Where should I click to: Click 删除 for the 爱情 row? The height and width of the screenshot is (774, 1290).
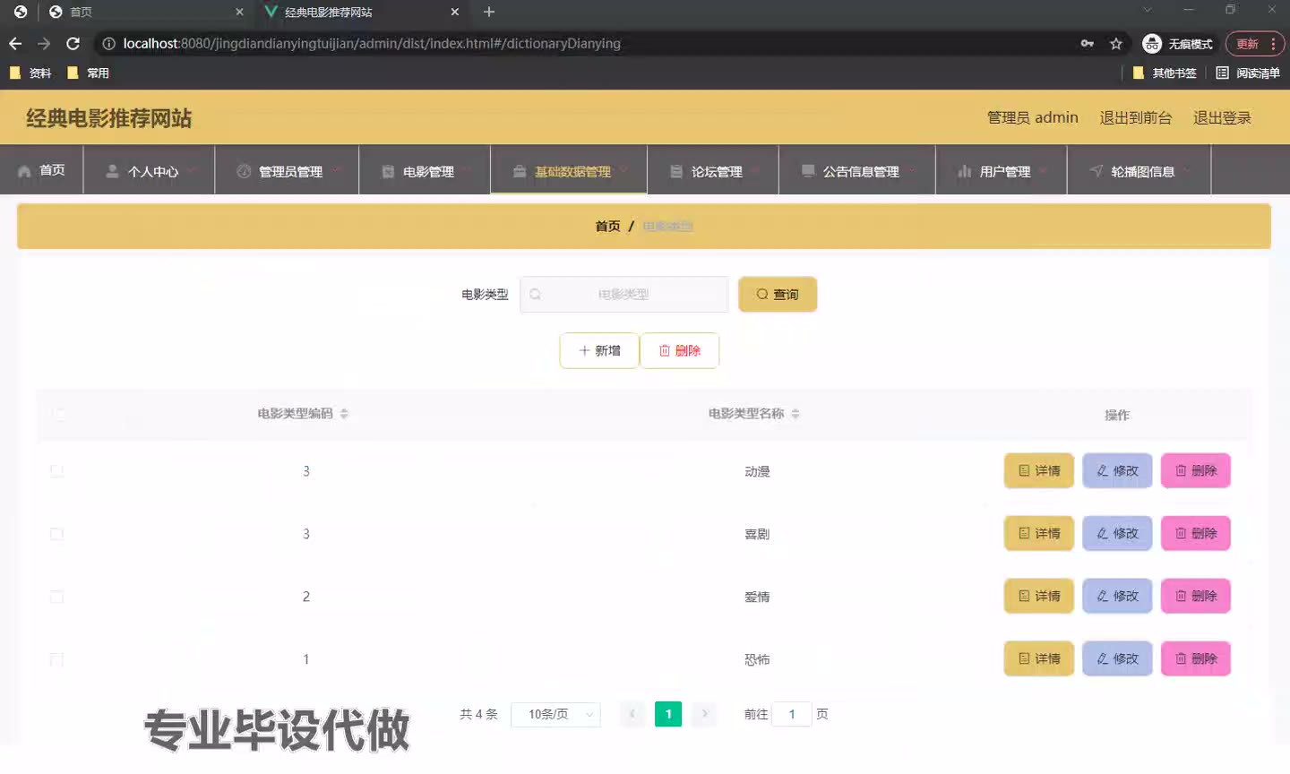(x=1196, y=596)
